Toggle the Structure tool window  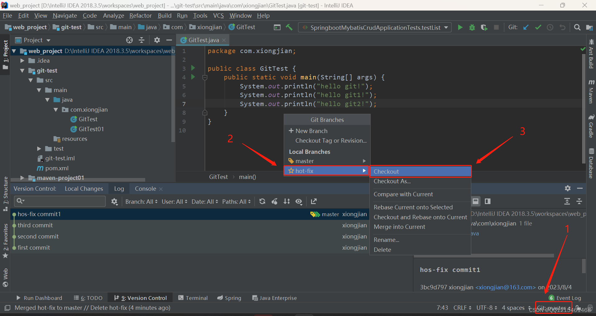(5, 194)
